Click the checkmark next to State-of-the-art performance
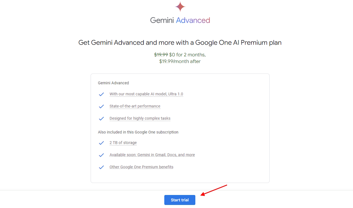The image size is (353, 208). [x=101, y=106]
